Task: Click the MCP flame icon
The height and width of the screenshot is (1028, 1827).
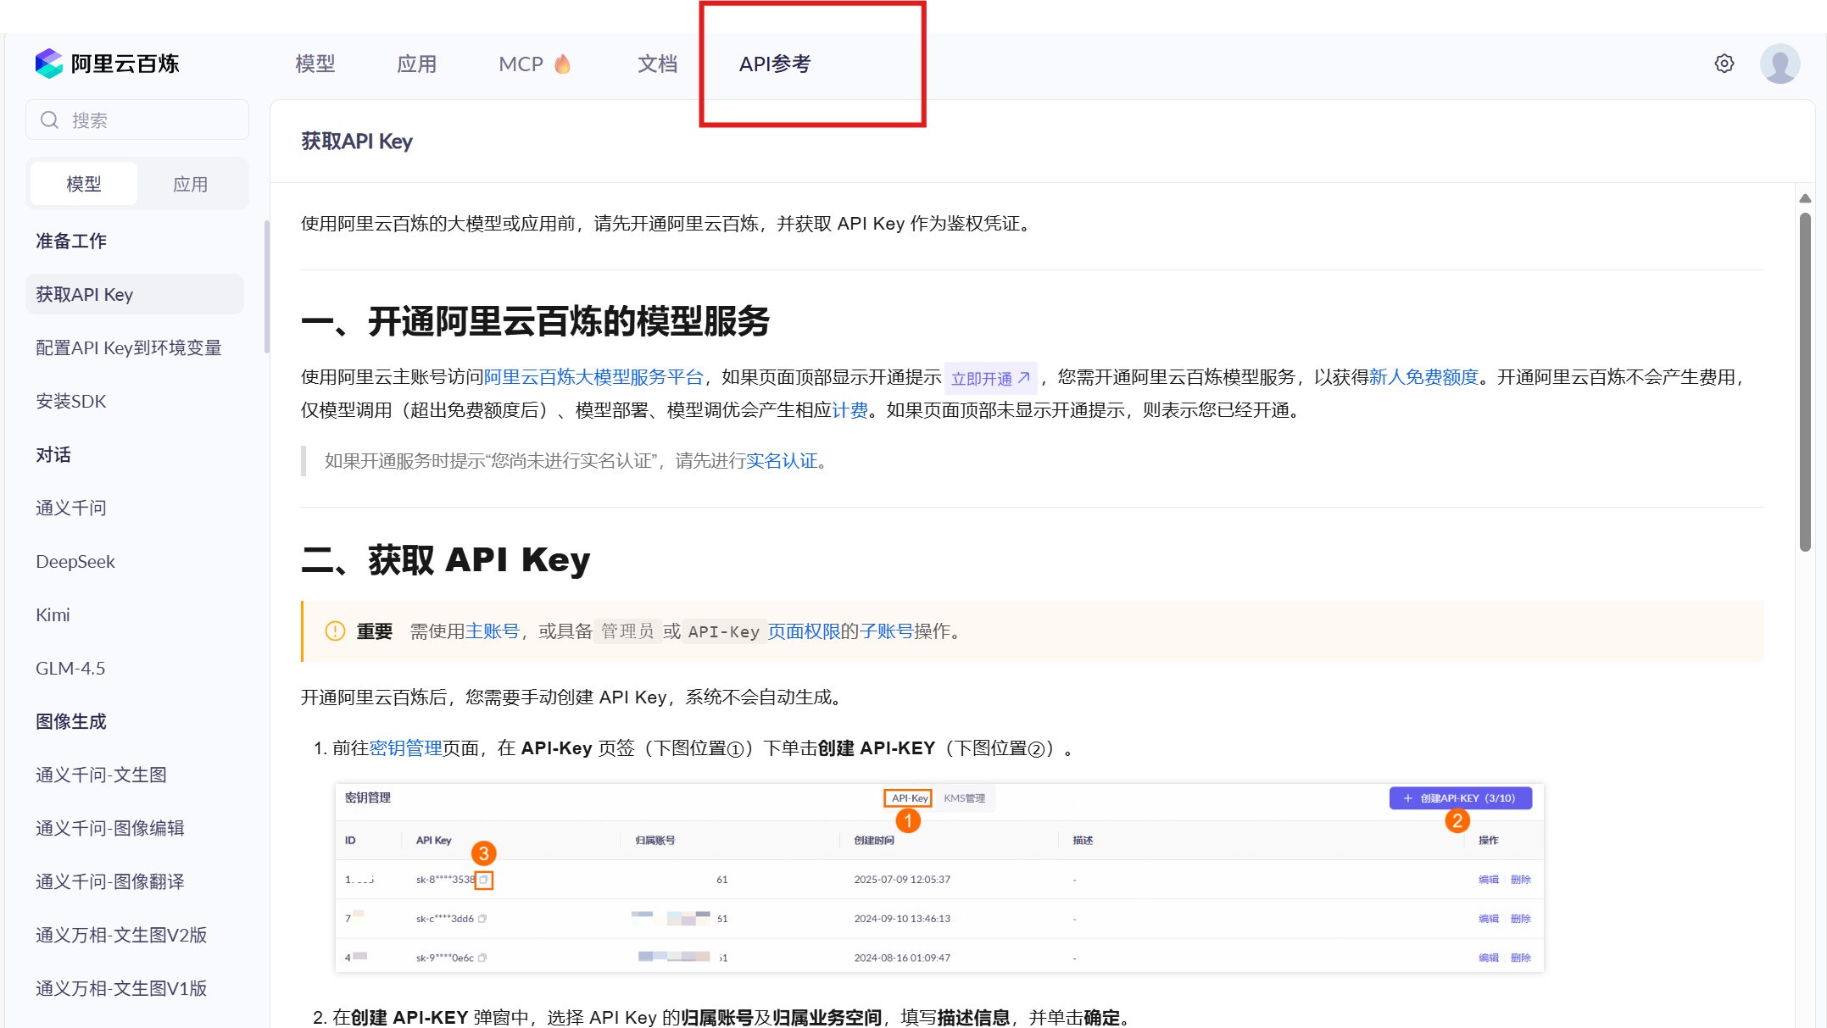Action: click(x=562, y=64)
